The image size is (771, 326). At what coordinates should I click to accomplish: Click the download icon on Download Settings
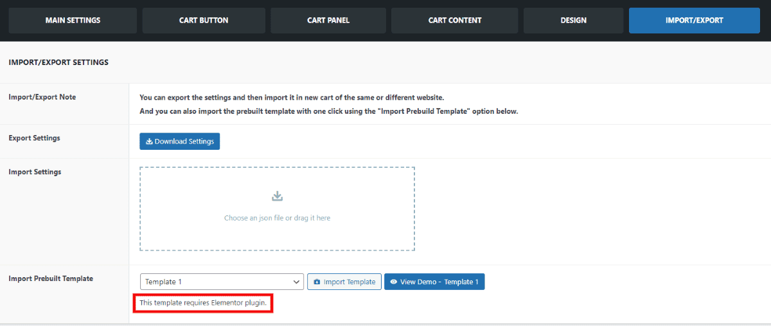[149, 141]
